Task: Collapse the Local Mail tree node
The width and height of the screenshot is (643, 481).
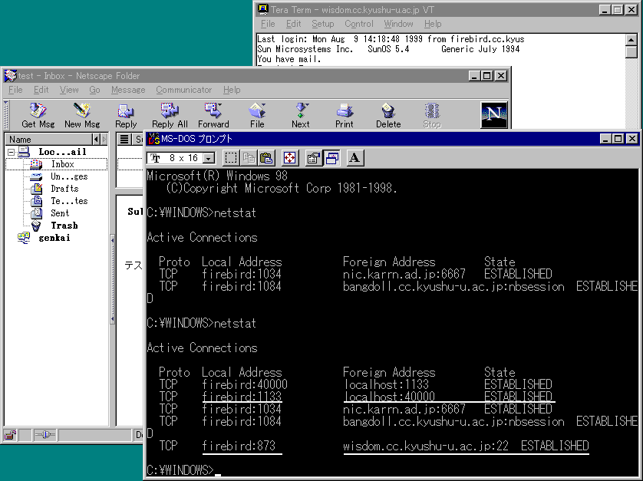Action: [12, 152]
